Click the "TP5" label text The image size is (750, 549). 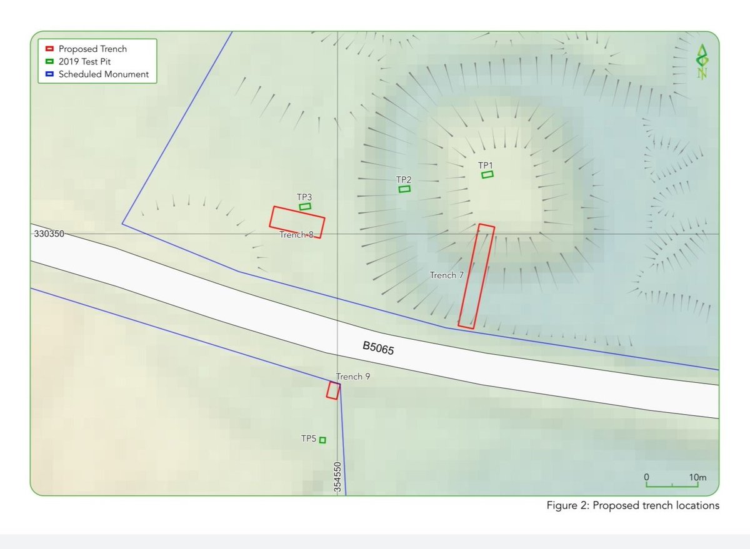309,439
